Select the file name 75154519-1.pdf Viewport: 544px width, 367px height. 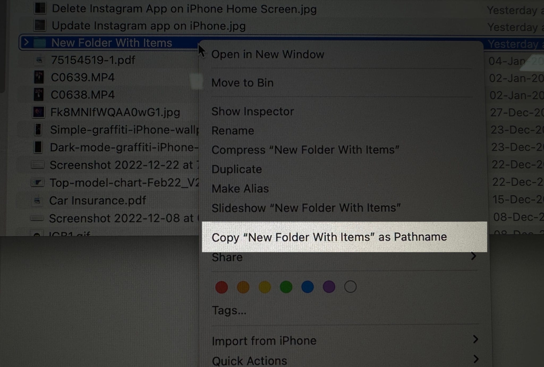tap(93, 60)
